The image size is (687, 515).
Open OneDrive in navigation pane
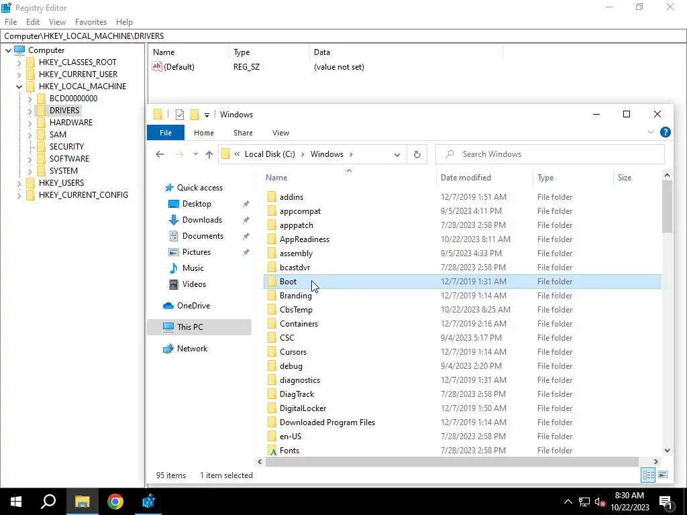click(193, 306)
